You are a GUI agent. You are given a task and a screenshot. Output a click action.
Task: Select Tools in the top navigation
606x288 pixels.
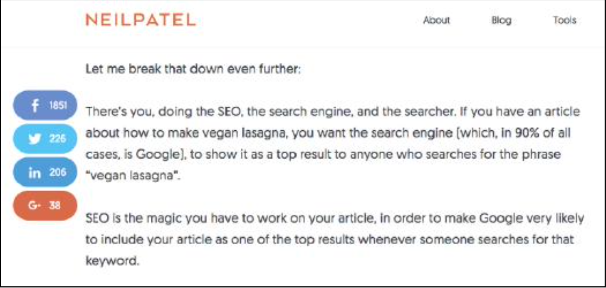565,20
